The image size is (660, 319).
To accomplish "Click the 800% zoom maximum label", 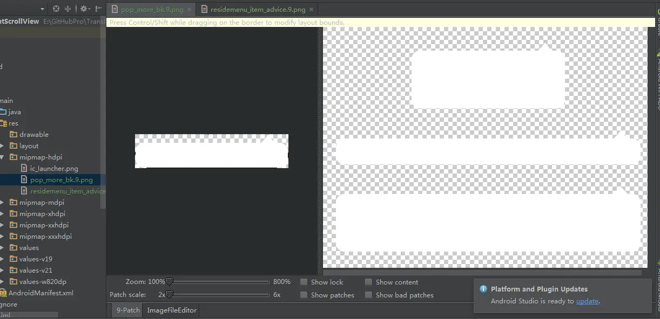I will pos(282,282).
